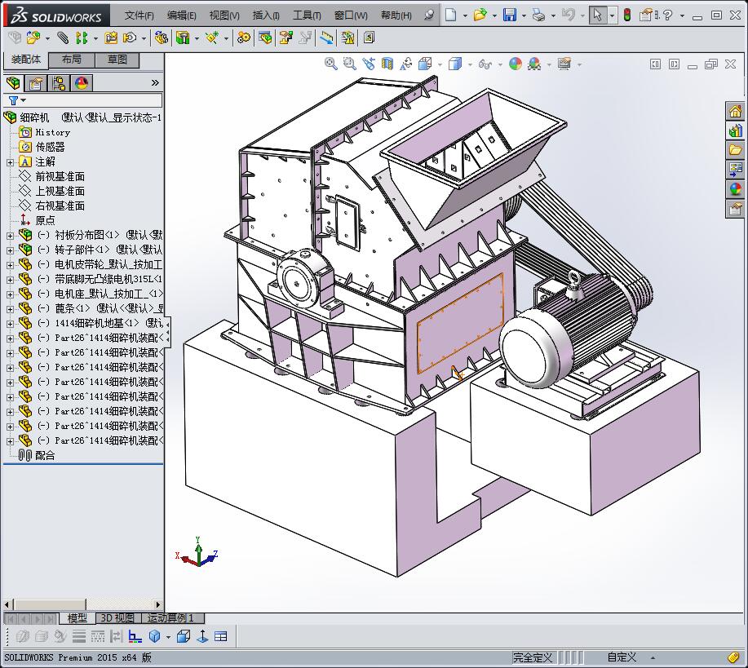Viewport: 748px width, 668px height.
Task: Click the 自定义 status bar button
Action: [622, 657]
